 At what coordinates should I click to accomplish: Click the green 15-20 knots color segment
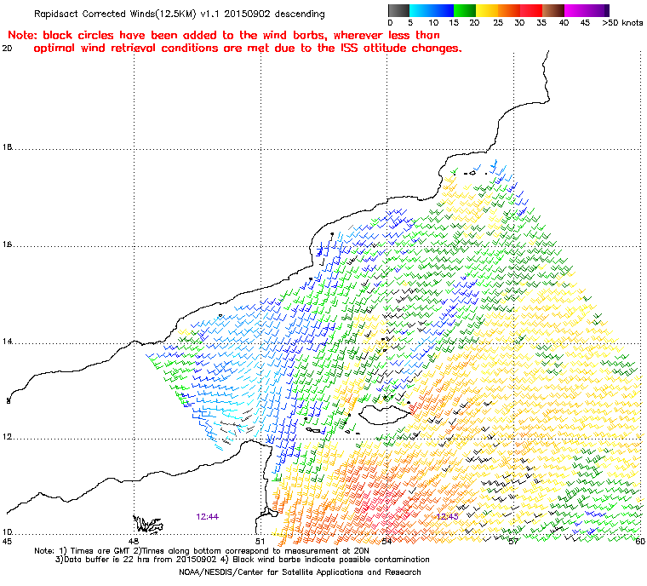465,10
